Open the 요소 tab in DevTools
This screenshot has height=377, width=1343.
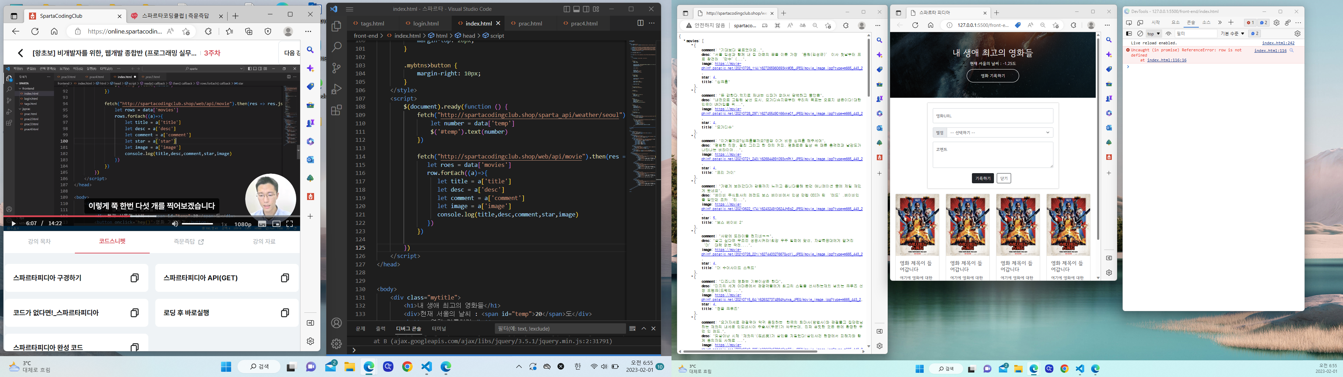[1175, 23]
